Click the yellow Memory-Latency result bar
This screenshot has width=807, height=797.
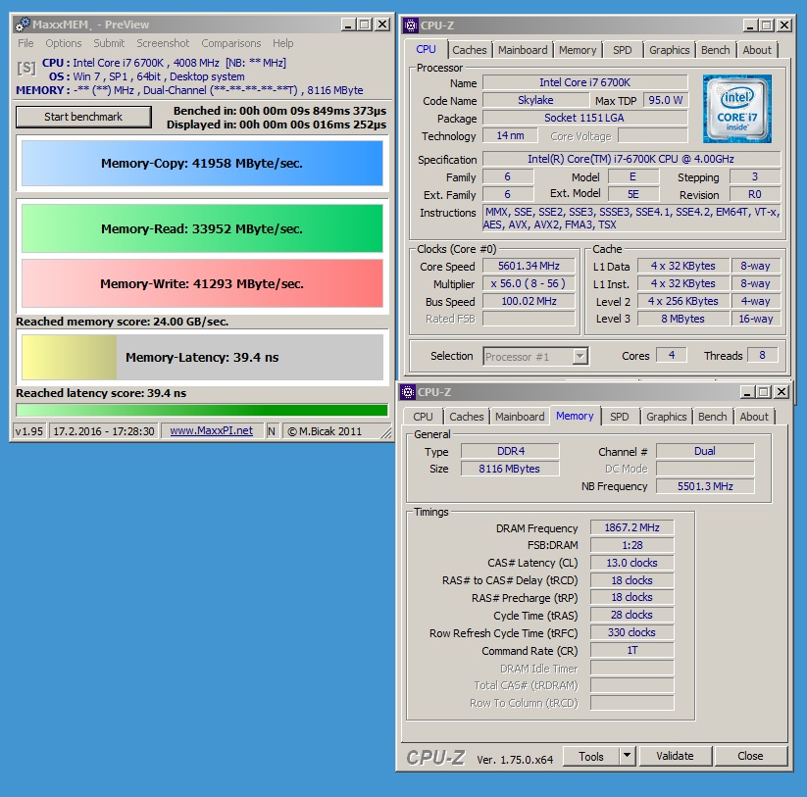click(x=202, y=357)
